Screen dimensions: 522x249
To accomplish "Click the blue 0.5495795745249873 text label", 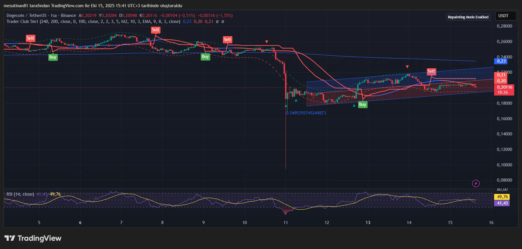I will pyautogui.click(x=306, y=113).
